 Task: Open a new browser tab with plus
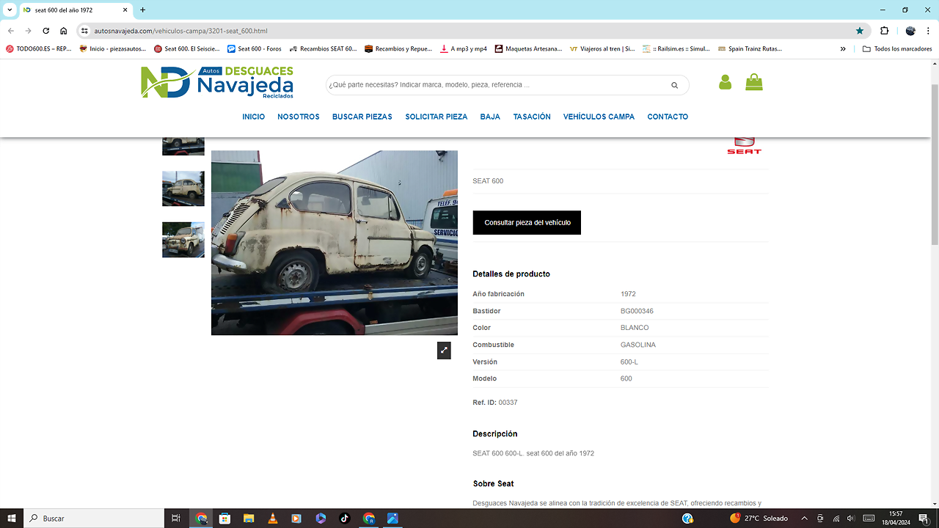(142, 10)
